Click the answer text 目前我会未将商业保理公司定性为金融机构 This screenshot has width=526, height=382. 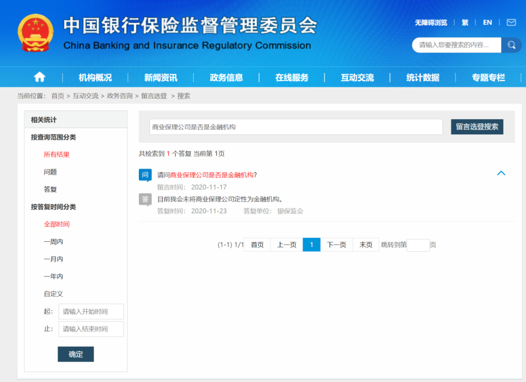220,200
